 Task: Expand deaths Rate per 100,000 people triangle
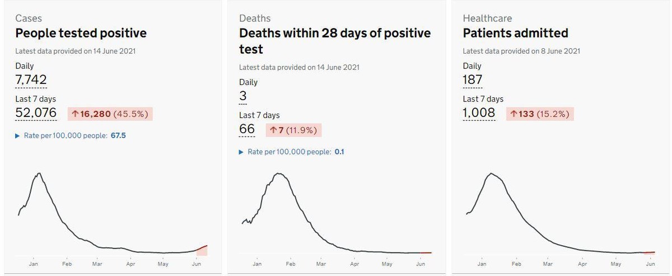242,152
